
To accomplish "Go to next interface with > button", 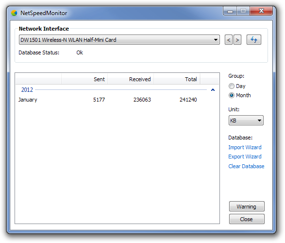I will [237, 40].
